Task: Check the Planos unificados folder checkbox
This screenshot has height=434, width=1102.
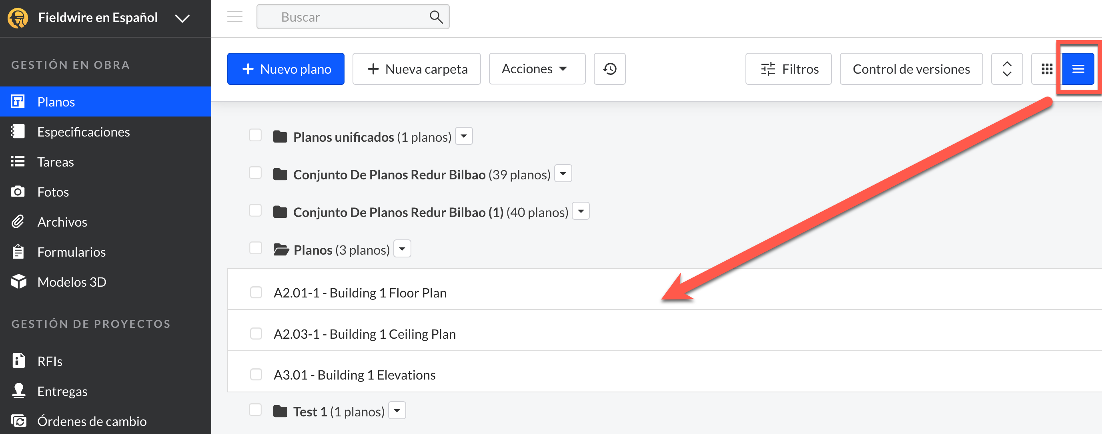Action: (255, 135)
